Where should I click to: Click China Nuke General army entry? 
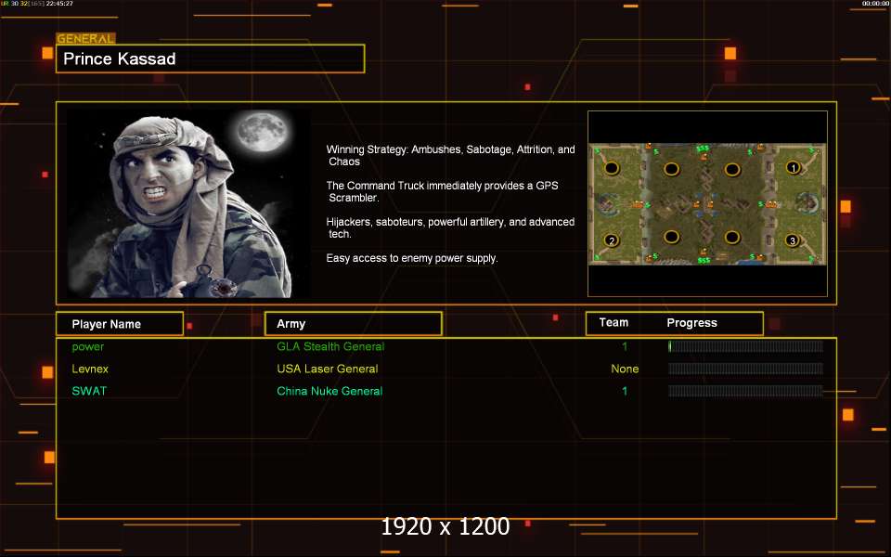pyautogui.click(x=329, y=391)
